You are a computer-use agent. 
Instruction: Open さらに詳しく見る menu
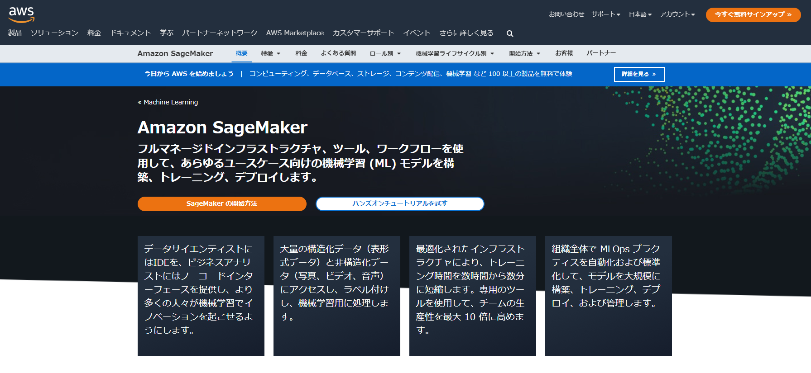click(x=466, y=33)
